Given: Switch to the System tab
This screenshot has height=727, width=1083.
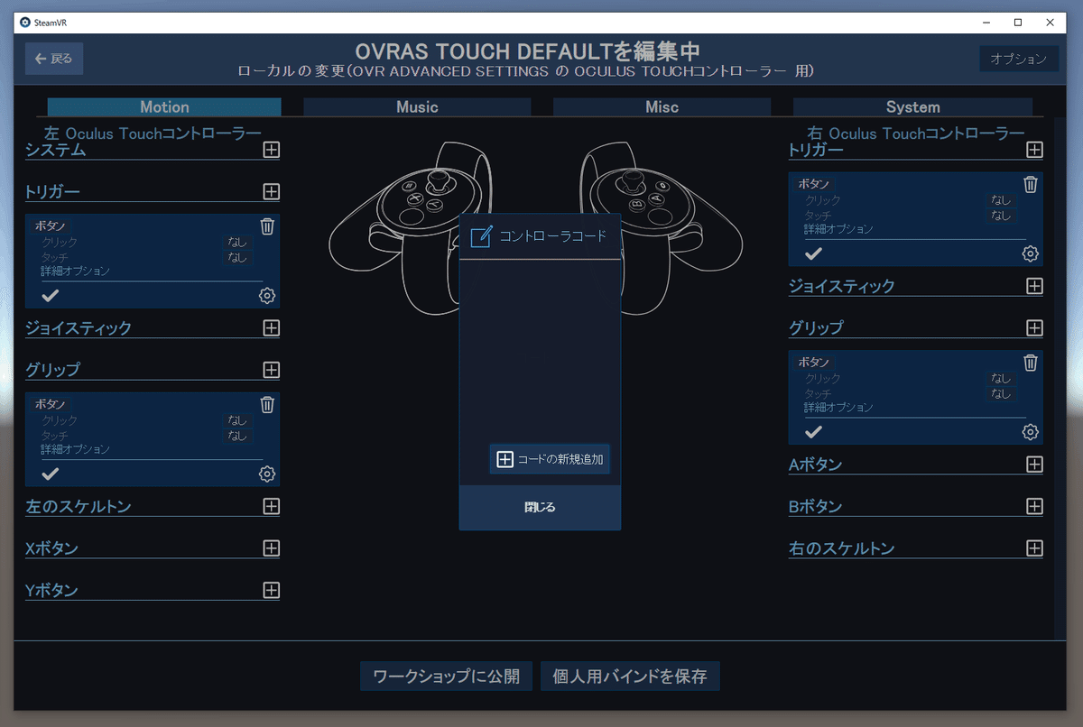Looking at the screenshot, I should [912, 106].
